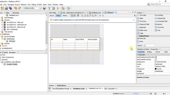170x95 pixels.
Task: Click the Preview Design icon
Action: (x=78, y=16)
